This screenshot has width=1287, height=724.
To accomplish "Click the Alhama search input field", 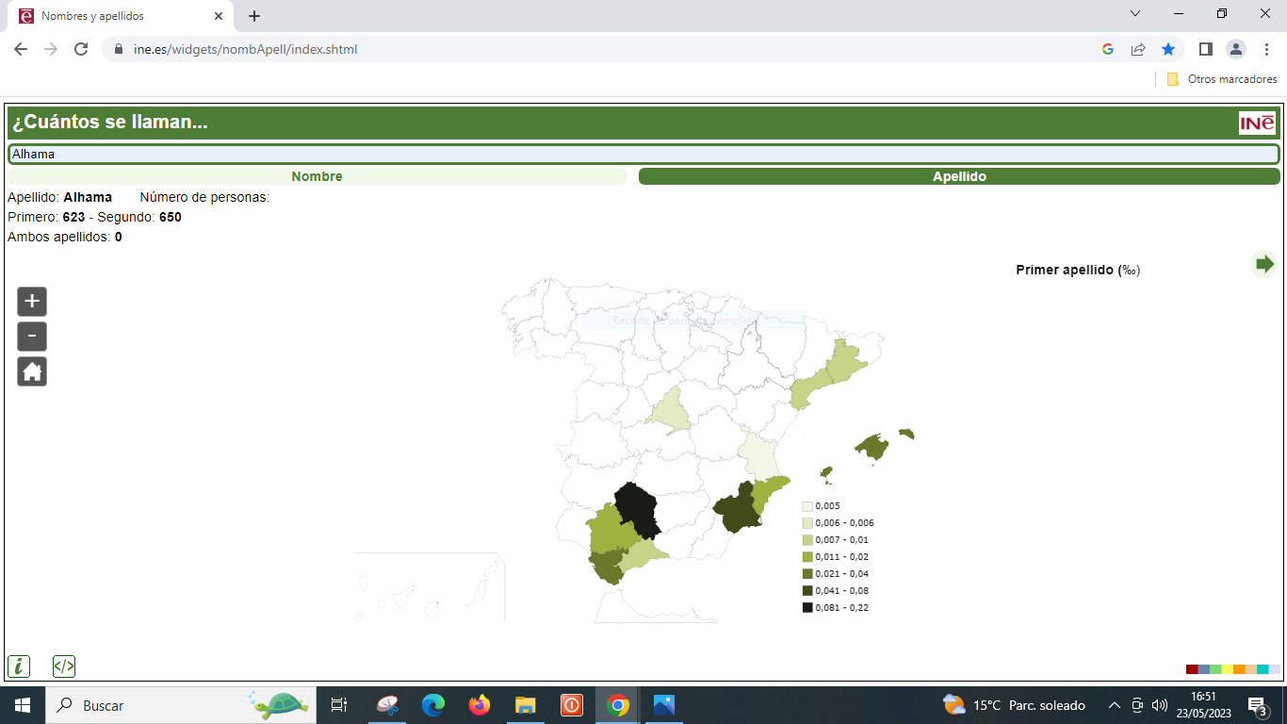I will pyautogui.click(x=643, y=154).
